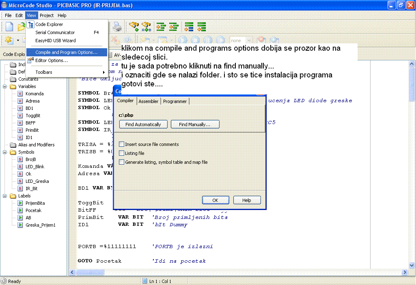The image size is (416, 285).
Task: Click the horizontal scrollbar left arrow
Action: tap(72, 272)
